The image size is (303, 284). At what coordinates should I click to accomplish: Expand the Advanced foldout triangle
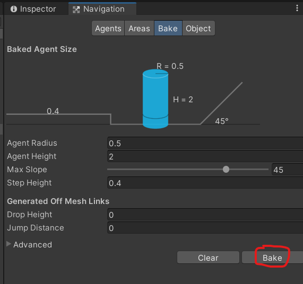[8, 244]
